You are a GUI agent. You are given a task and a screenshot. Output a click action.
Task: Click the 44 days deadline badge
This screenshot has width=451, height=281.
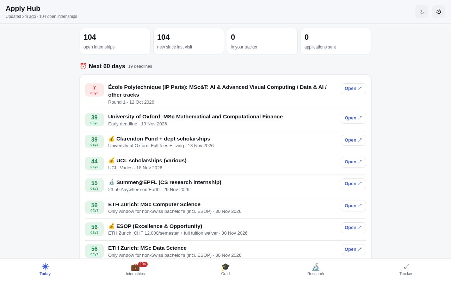point(94,163)
